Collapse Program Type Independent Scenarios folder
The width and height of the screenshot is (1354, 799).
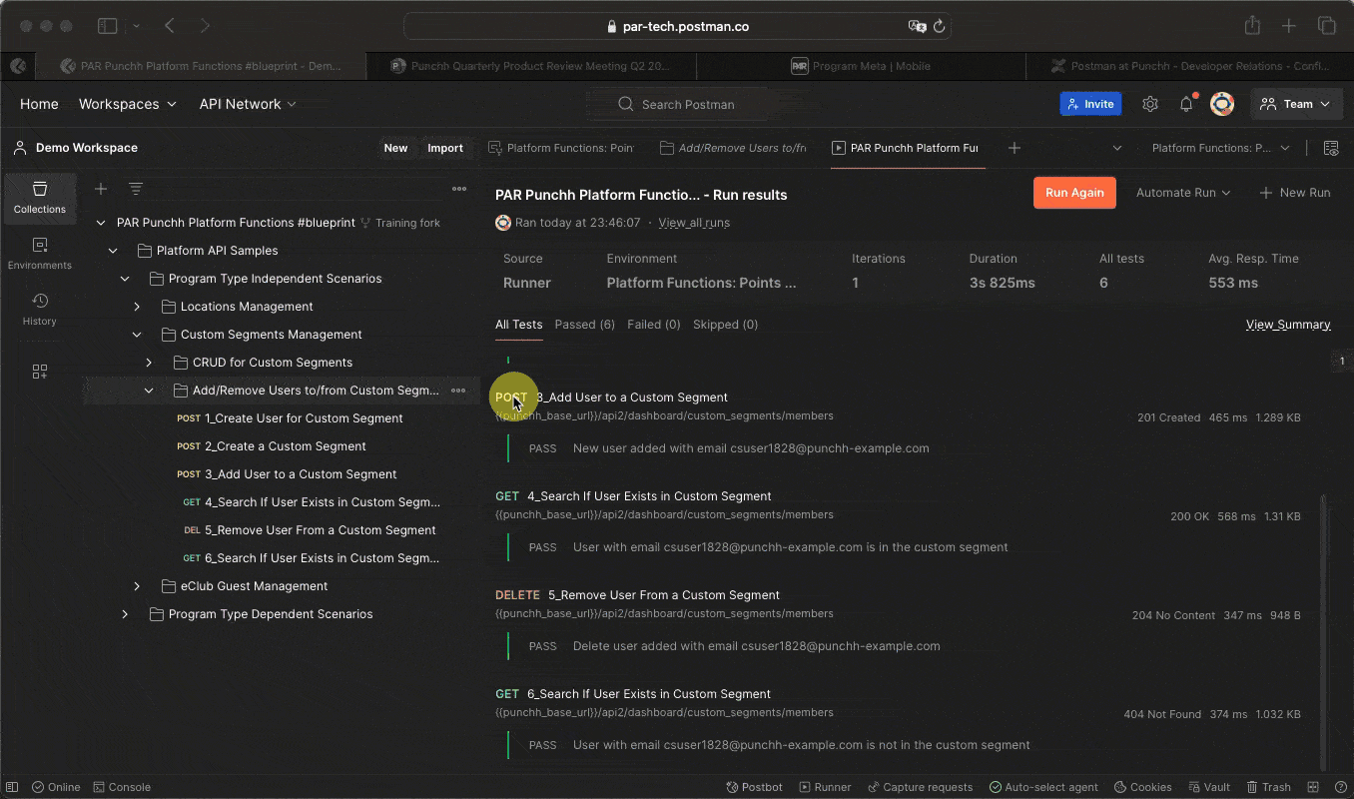124,279
